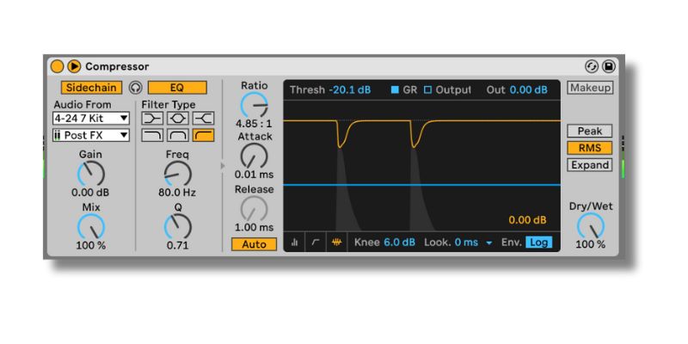The width and height of the screenshot is (688, 344).
Task: Click the greyed Release knob
Action: (254, 209)
